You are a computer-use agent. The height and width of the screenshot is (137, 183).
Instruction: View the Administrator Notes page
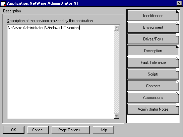coord(153,109)
